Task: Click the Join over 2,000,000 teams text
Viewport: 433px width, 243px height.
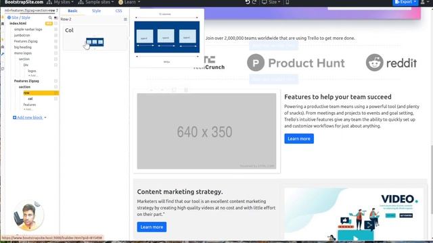Action: click(x=280, y=38)
